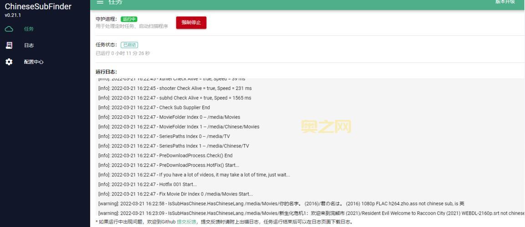
Task: Select the description 用于处理定时任务、启动扫描程序
Action: (x=132, y=26)
